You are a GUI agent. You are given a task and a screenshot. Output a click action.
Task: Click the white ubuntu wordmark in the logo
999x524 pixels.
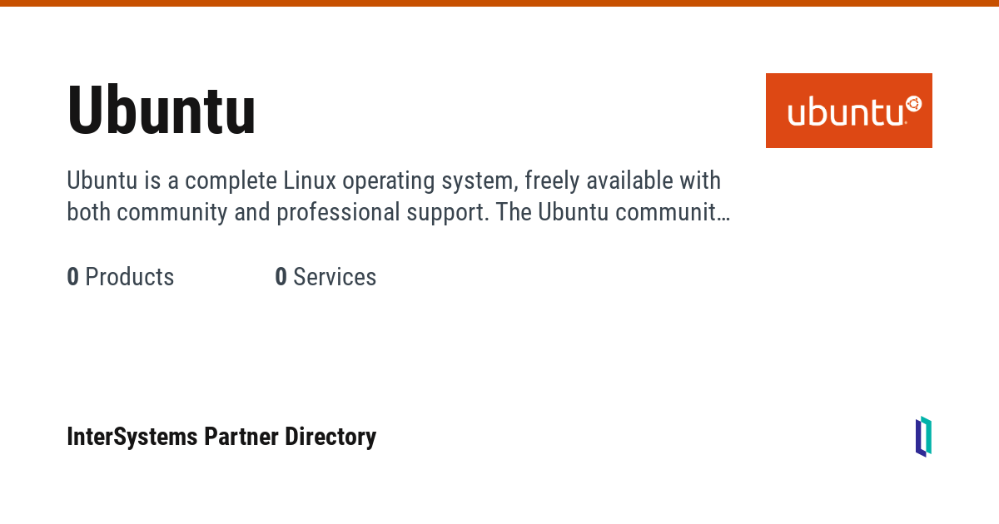(x=845, y=113)
